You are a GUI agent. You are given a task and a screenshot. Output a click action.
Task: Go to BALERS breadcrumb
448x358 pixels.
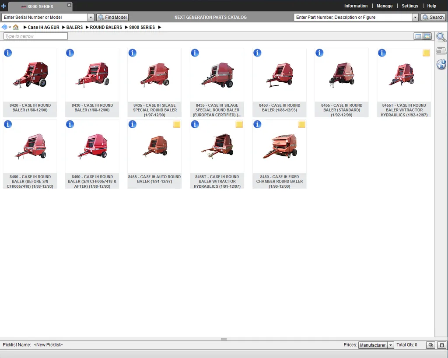pos(74,28)
